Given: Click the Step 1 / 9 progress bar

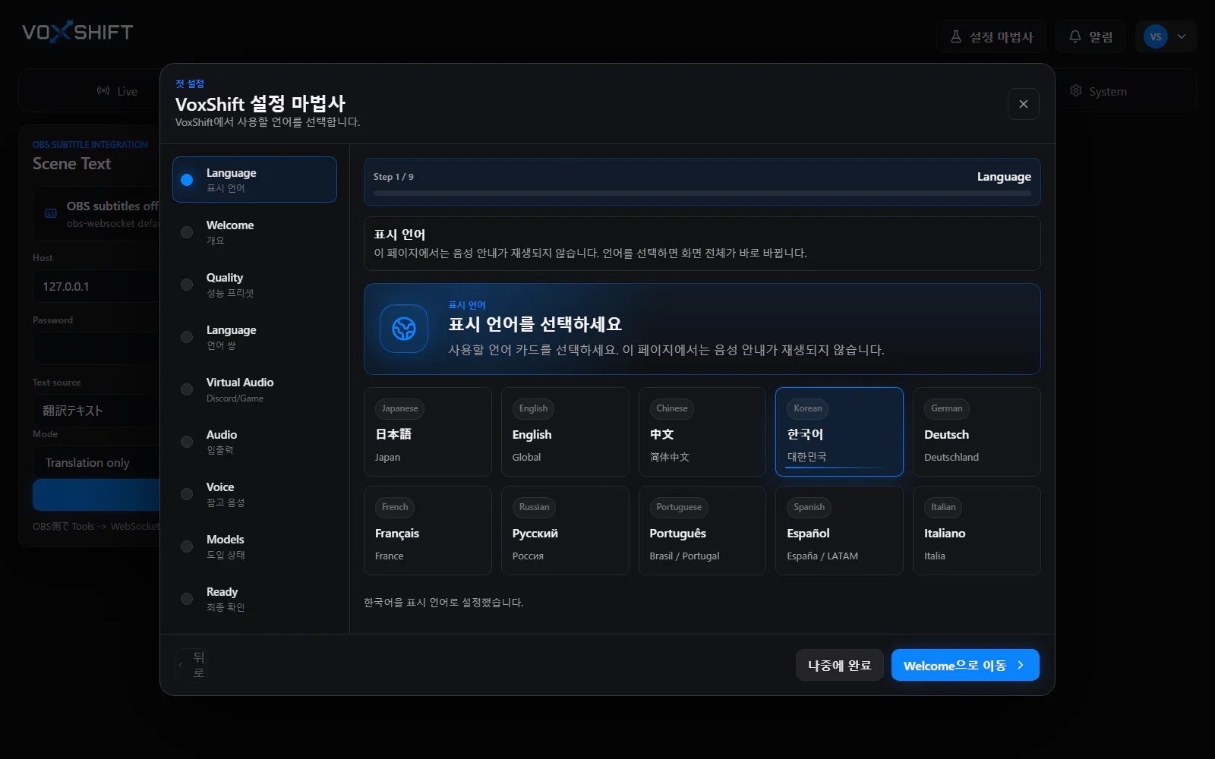Looking at the screenshot, I should pos(702,194).
